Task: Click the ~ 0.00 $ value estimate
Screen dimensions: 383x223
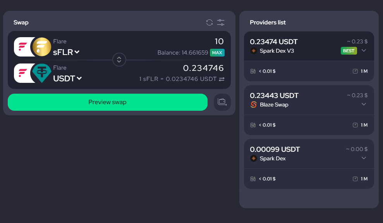Action: tap(357, 149)
